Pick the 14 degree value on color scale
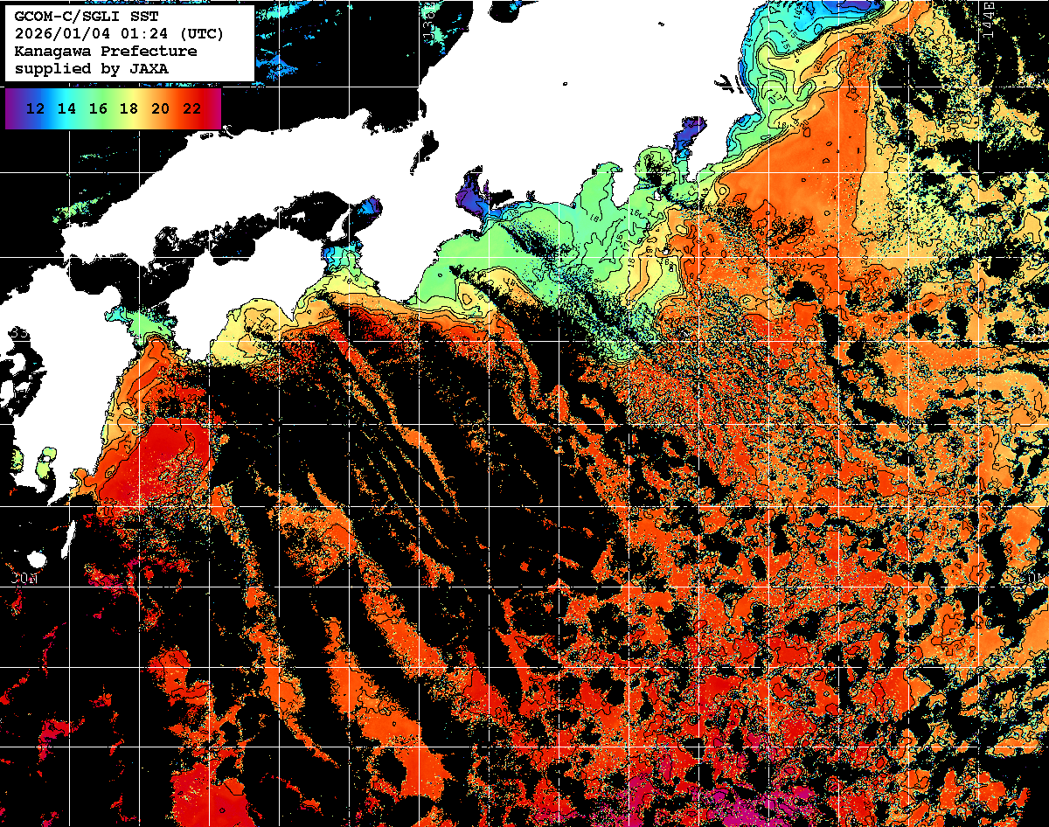Viewport: 1049px width, 827px height. click(66, 109)
